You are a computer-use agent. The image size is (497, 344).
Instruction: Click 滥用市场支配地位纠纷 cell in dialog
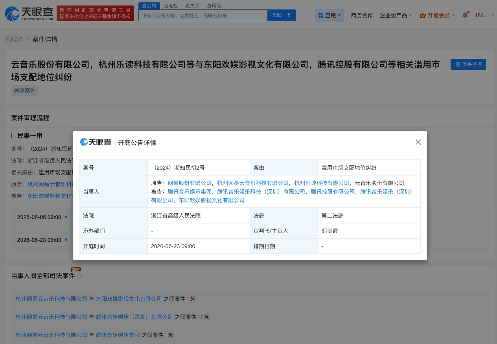point(369,168)
